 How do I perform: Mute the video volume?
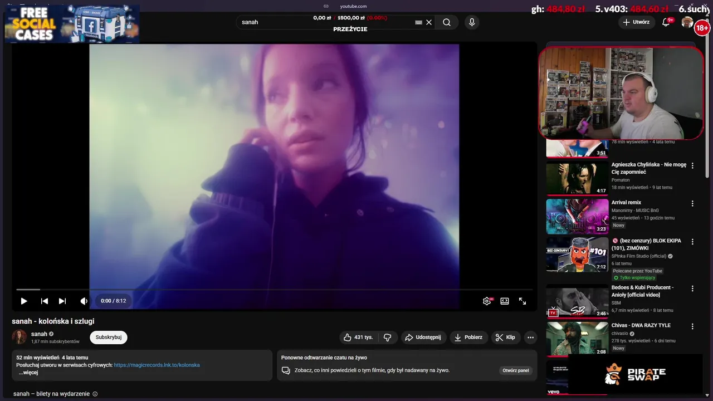coord(84,301)
